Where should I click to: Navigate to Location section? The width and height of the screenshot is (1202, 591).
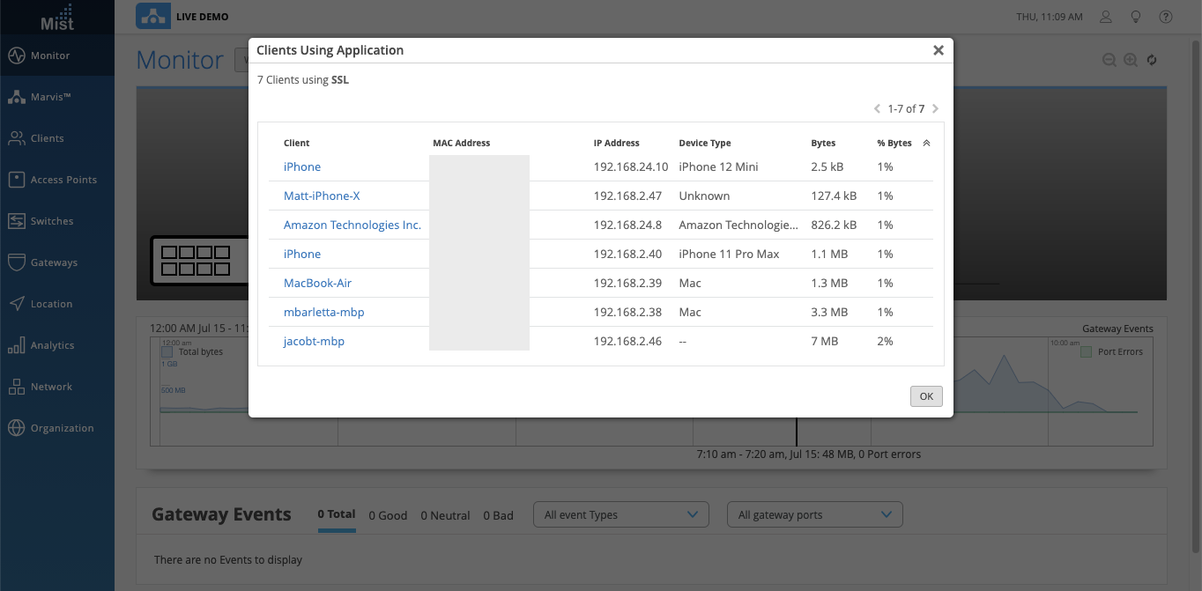[x=51, y=304]
